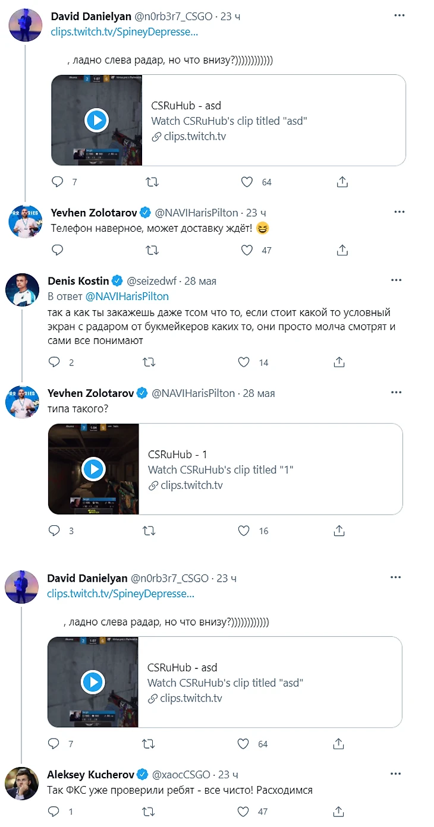
Task: Open more options on Denis Kostin's tweet
Action: tap(396, 280)
